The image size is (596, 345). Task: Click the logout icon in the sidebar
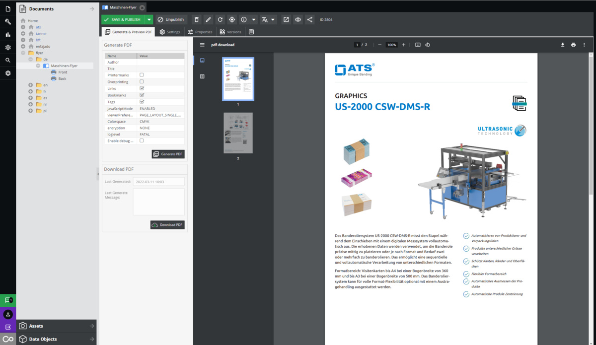point(8,327)
